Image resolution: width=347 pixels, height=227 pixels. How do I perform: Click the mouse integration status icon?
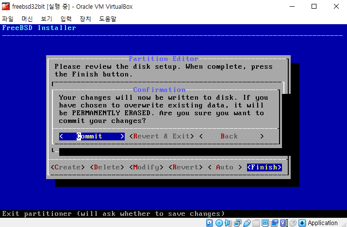tap(293, 223)
